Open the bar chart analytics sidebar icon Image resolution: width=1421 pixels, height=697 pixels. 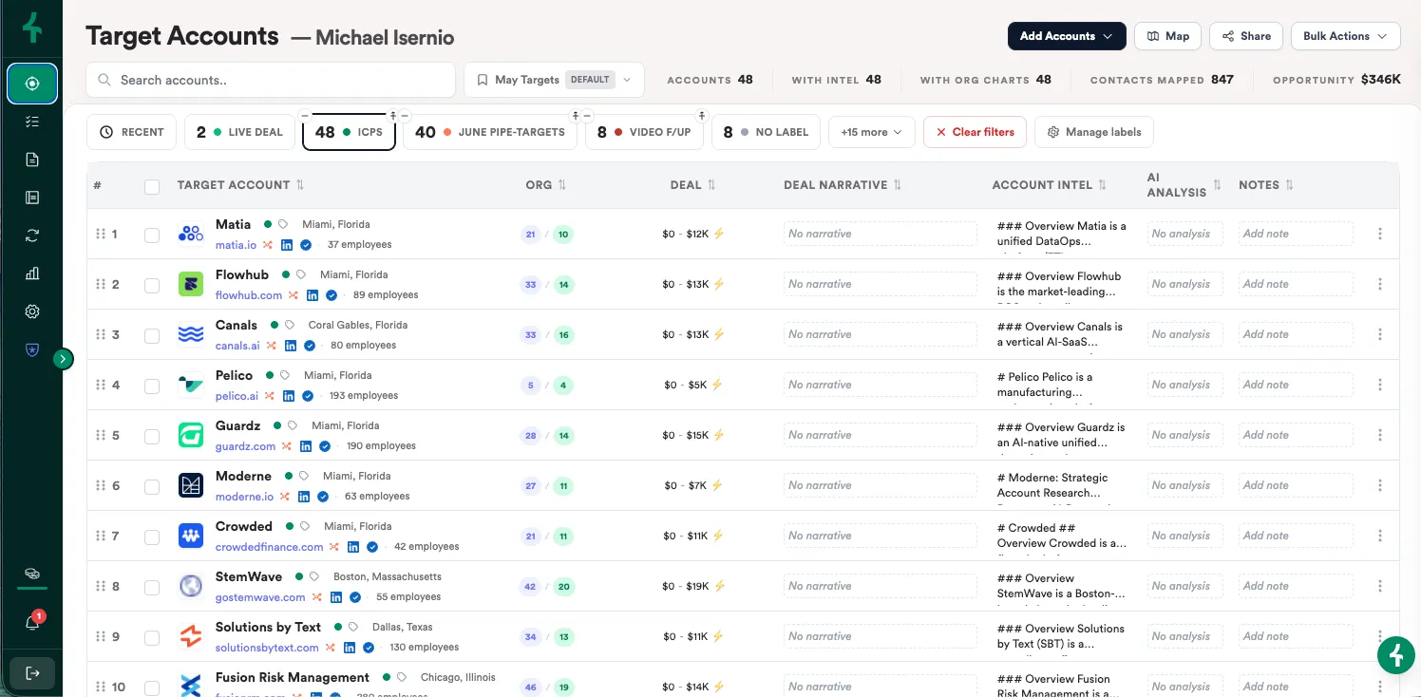(32, 273)
